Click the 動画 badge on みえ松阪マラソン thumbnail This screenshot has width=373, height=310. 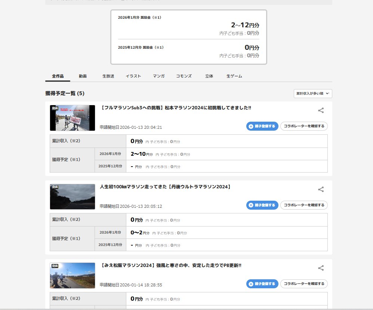(x=55, y=266)
